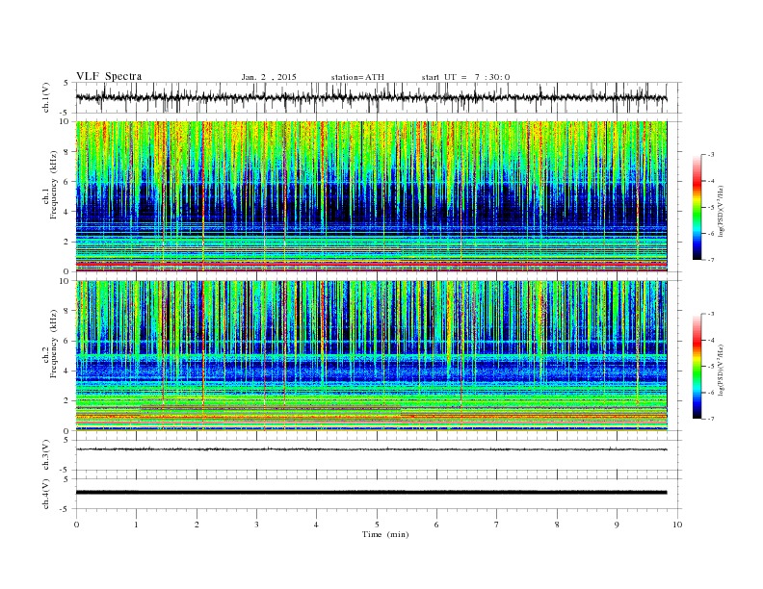This screenshot has height=589, width=763.
Task: Click the 'Time (min)' x-axis label
Action: [385, 534]
